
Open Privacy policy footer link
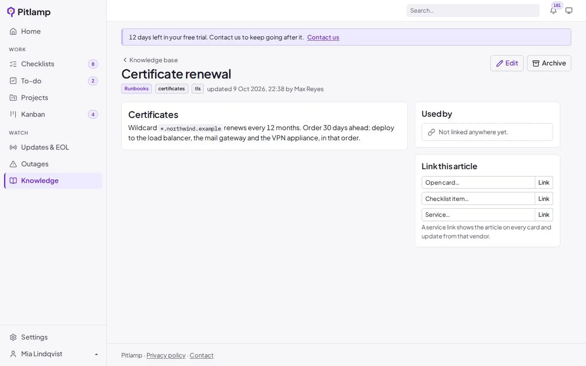pos(166,355)
